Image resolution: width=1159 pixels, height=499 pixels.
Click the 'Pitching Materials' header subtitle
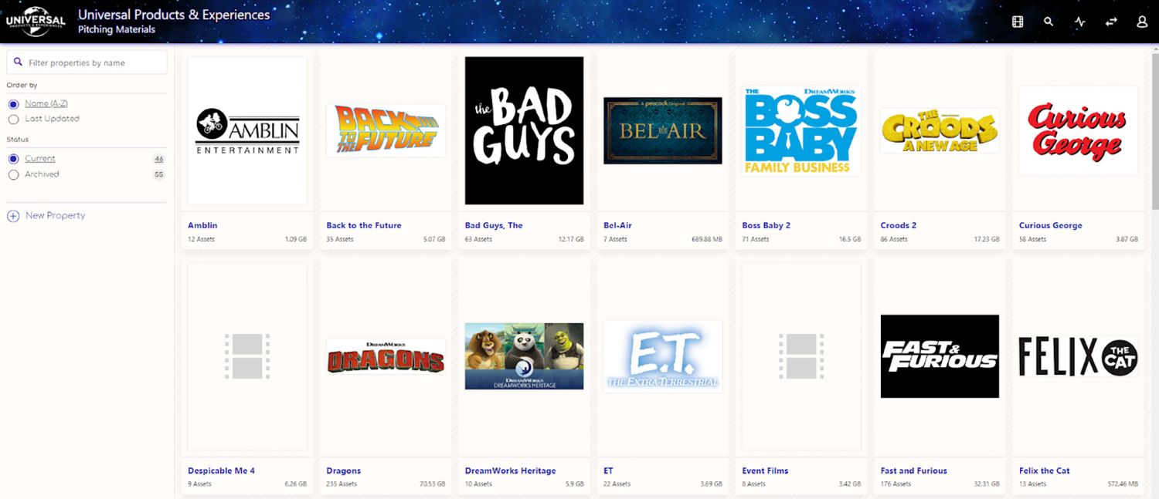pos(117,30)
